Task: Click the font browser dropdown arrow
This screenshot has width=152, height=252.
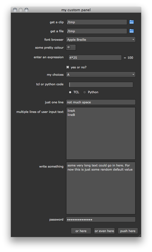Action: tap(133, 40)
